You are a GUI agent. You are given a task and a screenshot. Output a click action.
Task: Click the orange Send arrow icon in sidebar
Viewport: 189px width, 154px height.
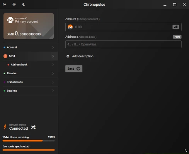click(x=5, y=56)
